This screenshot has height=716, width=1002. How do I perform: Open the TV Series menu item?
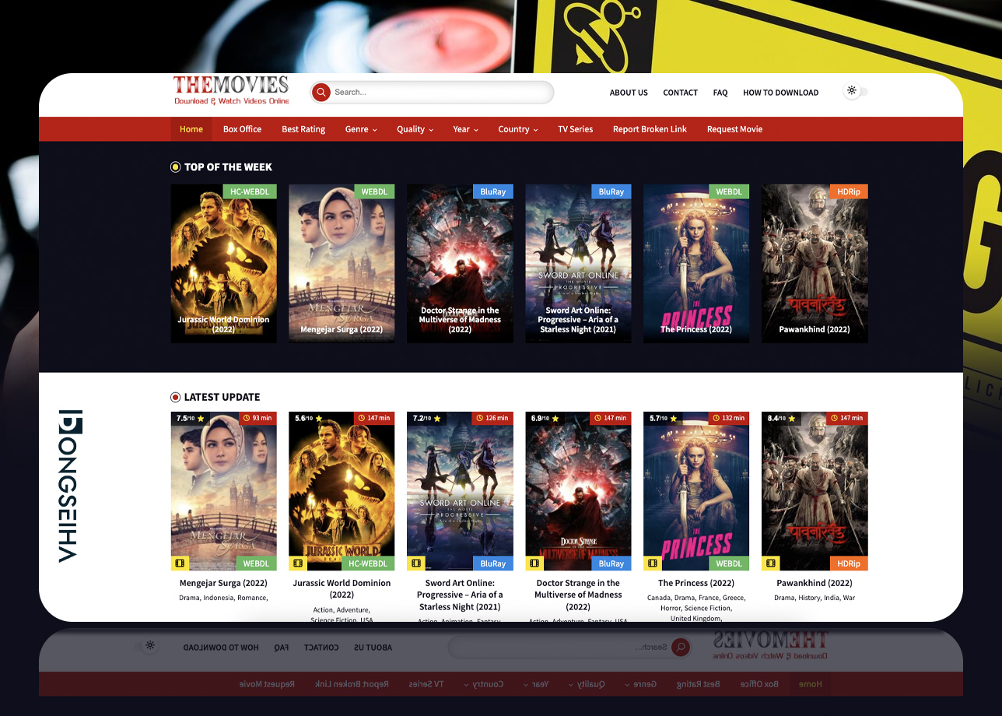point(575,129)
